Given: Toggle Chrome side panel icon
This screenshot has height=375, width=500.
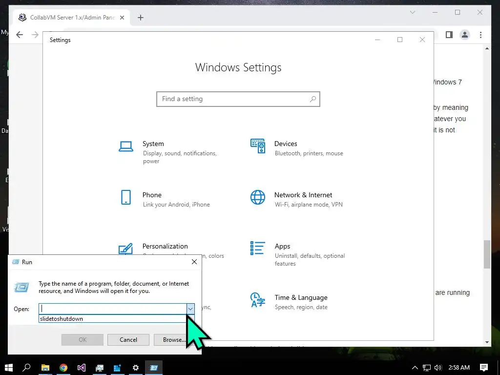Looking at the screenshot, I should pyautogui.click(x=449, y=35).
